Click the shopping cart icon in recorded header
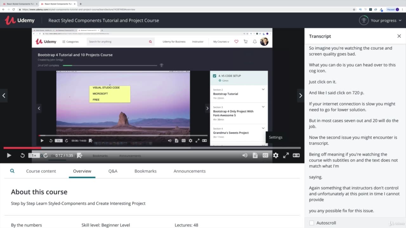406x228 pixels. click(246, 41)
